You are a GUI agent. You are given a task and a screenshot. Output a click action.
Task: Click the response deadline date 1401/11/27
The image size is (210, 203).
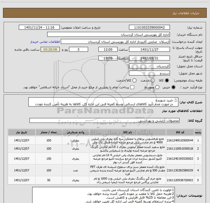click(x=149, y=50)
